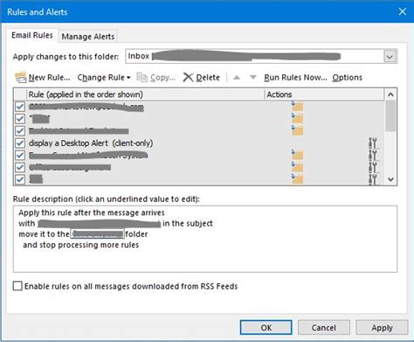Move the rule up with the arrow
Screen dimensions: 414x342
tap(237, 78)
